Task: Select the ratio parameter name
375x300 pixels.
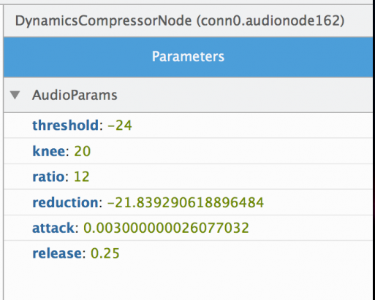Action: 48,177
